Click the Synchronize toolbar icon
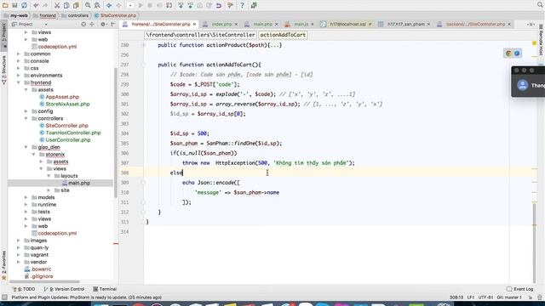The image size is (545, 306). click(x=24, y=5)
